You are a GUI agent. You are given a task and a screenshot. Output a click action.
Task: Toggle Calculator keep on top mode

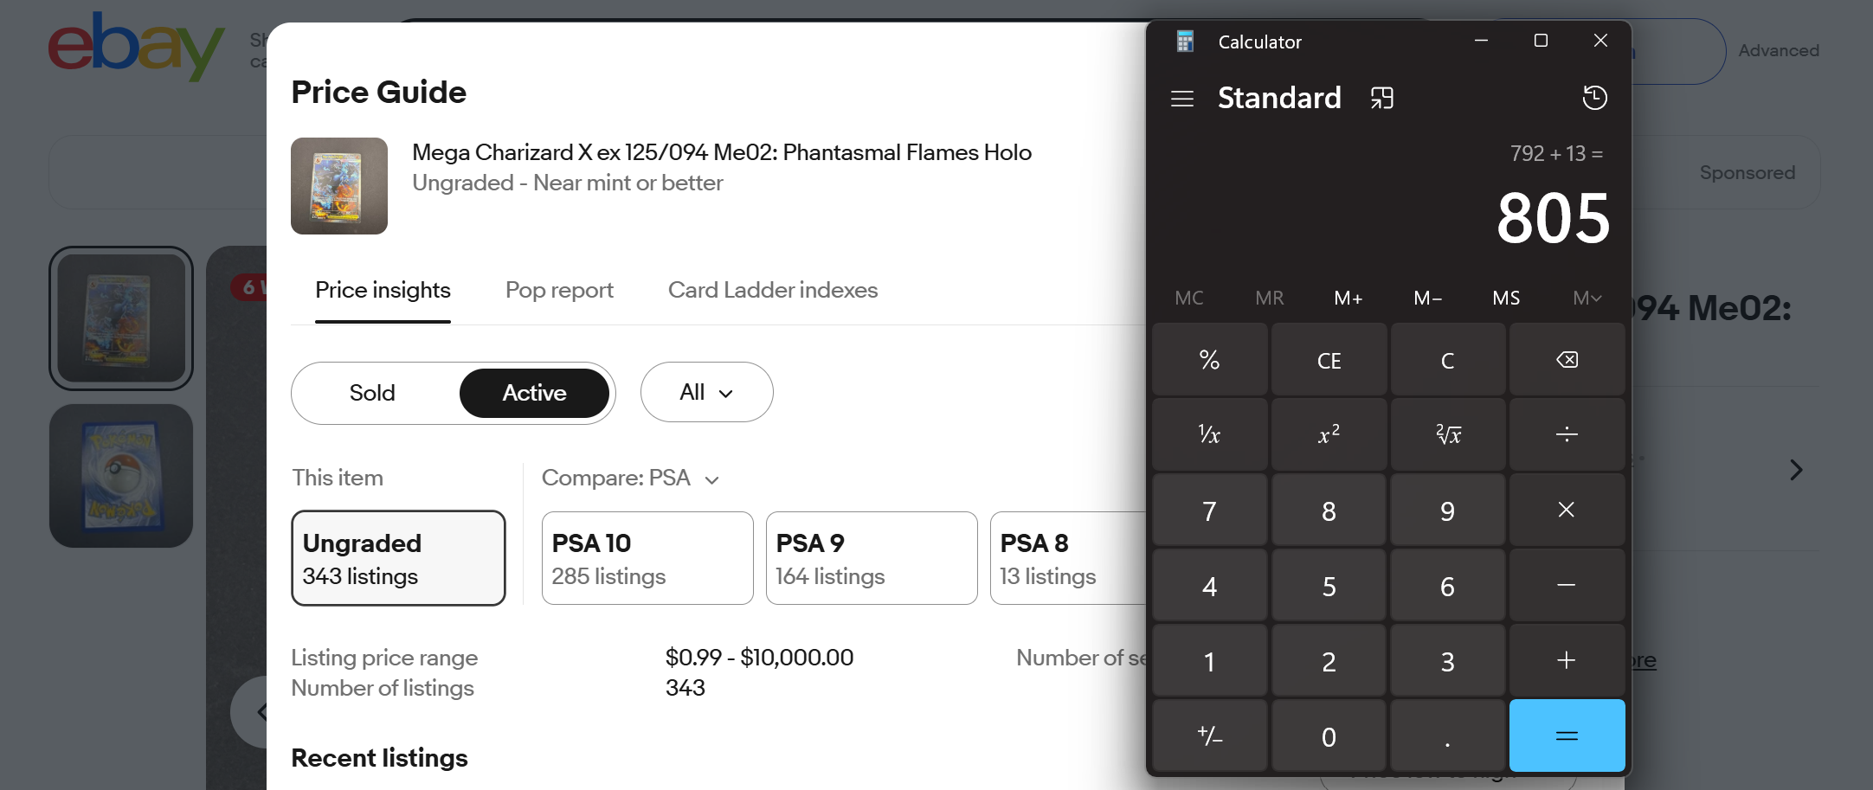[1382, 98]
